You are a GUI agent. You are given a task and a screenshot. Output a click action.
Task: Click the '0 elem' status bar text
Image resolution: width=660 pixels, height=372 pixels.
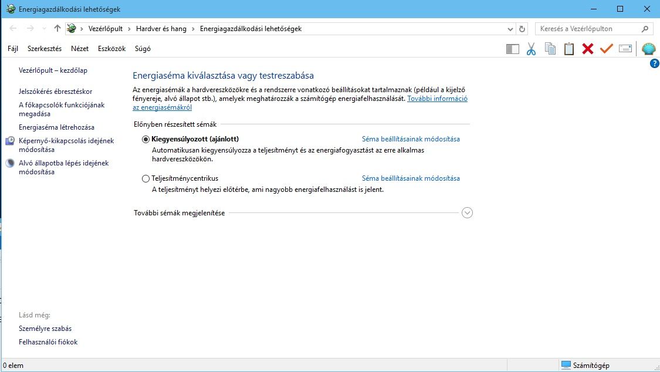13,366
